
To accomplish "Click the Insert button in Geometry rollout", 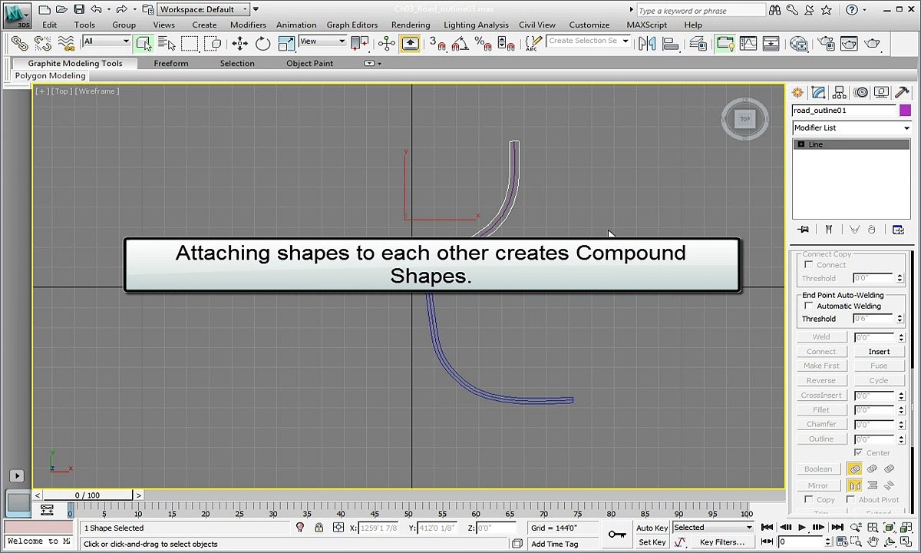I will click(x=879, y=351).
